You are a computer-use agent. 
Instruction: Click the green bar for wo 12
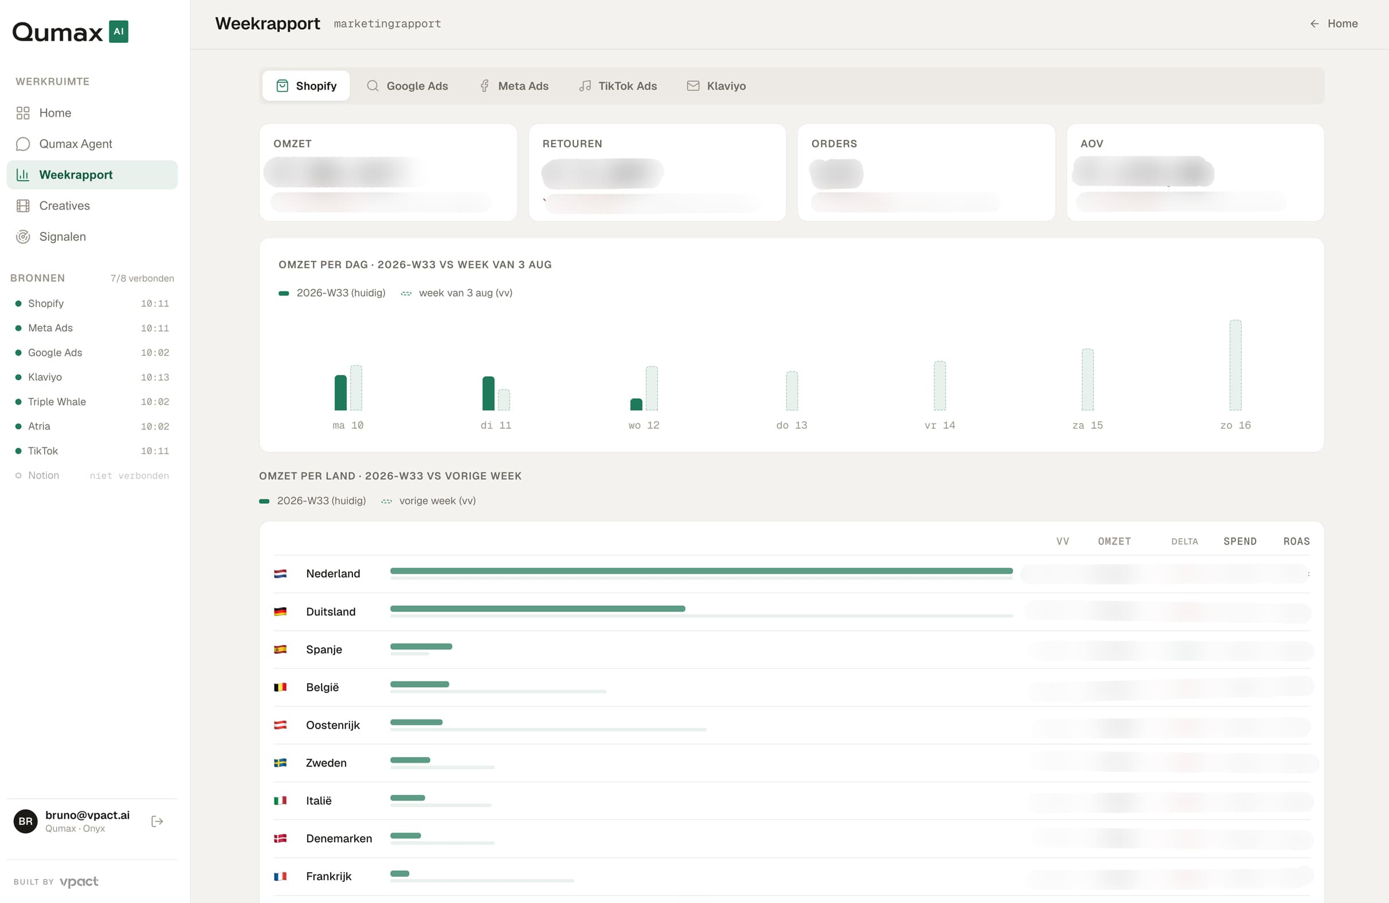[636, 404]
